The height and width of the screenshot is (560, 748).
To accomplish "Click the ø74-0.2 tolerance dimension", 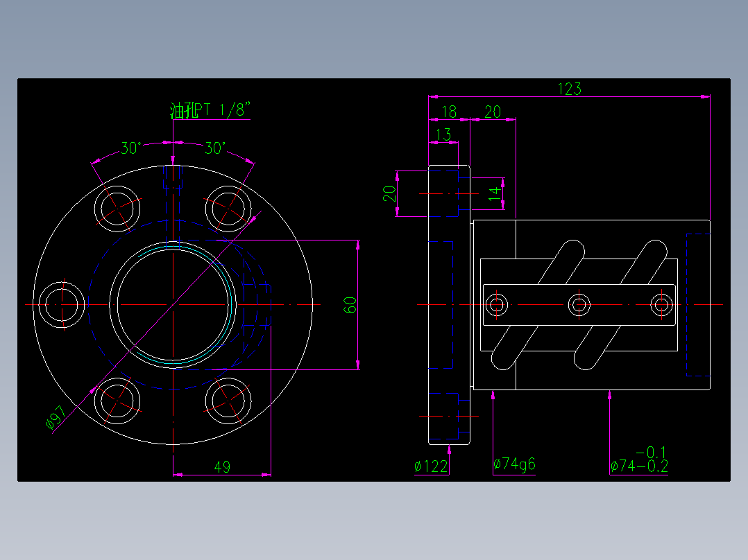I will coord(639,466).
